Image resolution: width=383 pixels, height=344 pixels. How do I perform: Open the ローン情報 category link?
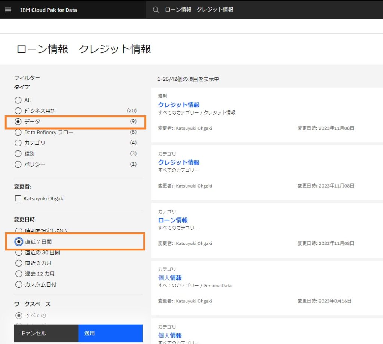tap(173, 220)
